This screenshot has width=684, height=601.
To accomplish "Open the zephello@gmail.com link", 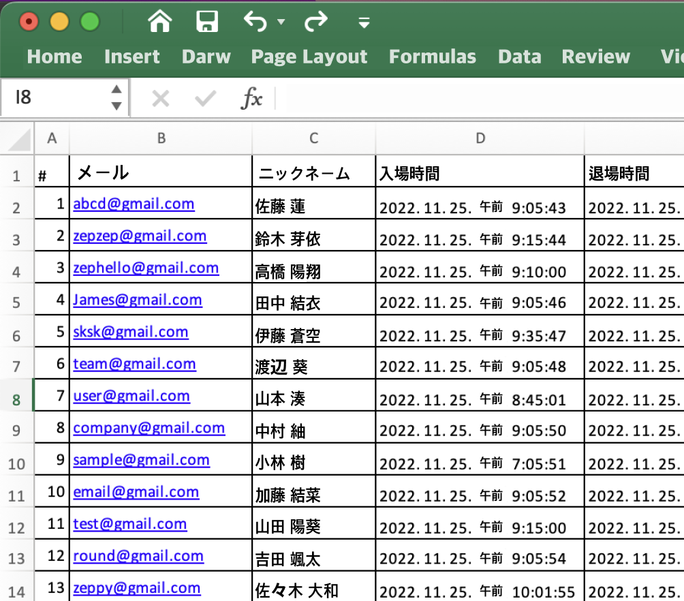I will 146,268.
